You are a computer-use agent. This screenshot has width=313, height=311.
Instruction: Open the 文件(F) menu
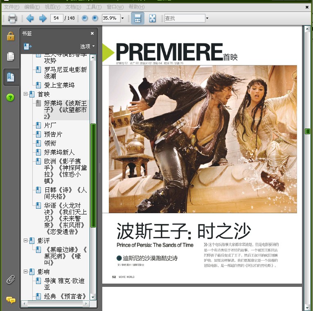click(x=11, y=7)
